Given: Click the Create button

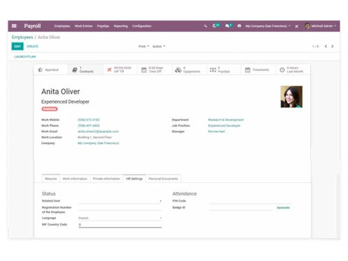Looking at the screenshot, I should point(33,47).
